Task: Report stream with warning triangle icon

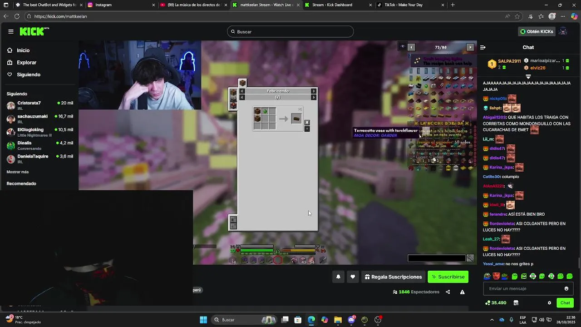Action: (x=462, y=292)
